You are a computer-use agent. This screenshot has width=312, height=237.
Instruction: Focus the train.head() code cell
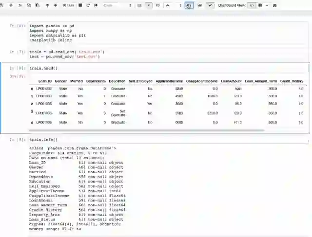pos(168,68)
